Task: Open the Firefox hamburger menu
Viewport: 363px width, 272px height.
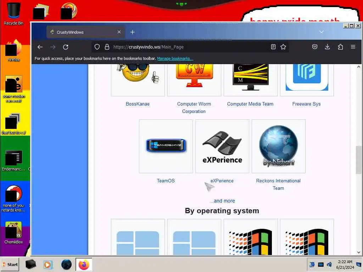Action: [x=353, y=47]
